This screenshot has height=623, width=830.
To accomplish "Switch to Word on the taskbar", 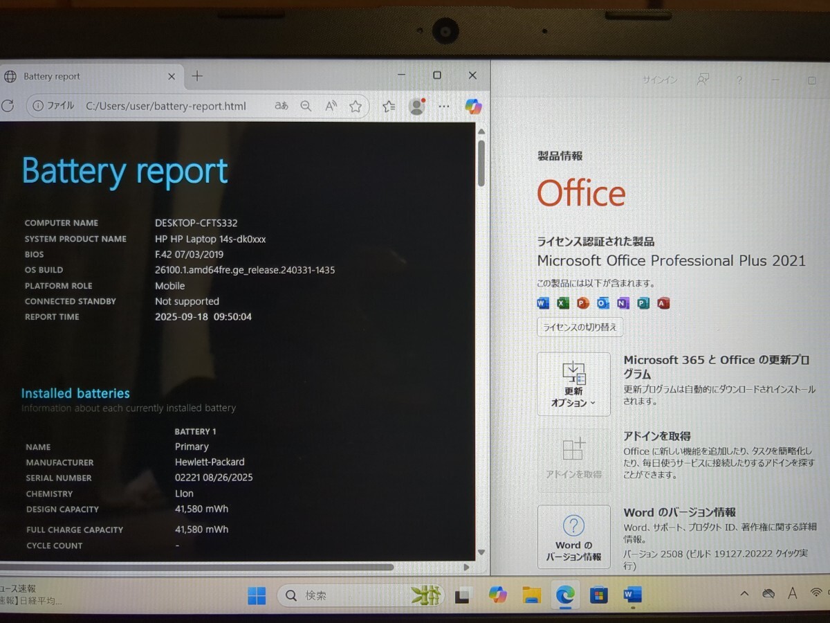I will [x=632, y=595].
